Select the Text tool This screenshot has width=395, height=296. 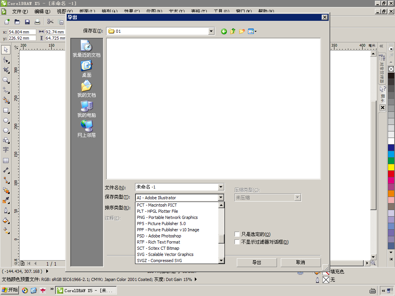6,150
